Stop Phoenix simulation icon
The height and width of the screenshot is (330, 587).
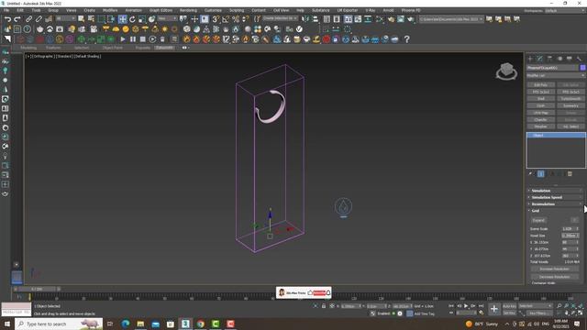[x=143, y=39]
